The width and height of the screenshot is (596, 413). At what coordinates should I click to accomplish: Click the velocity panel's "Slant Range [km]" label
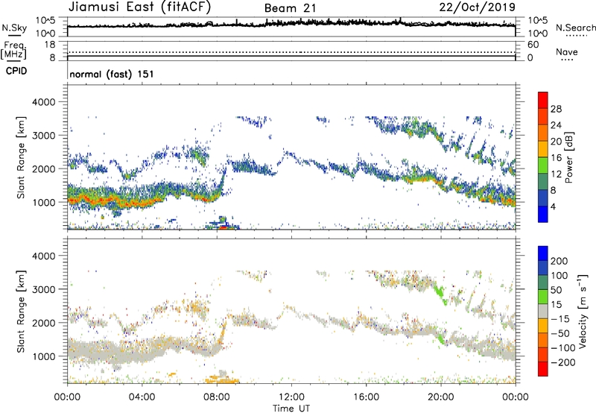pos(21,312)
